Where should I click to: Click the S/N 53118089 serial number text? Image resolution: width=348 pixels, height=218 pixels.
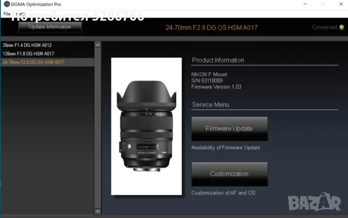click(207, 80)
